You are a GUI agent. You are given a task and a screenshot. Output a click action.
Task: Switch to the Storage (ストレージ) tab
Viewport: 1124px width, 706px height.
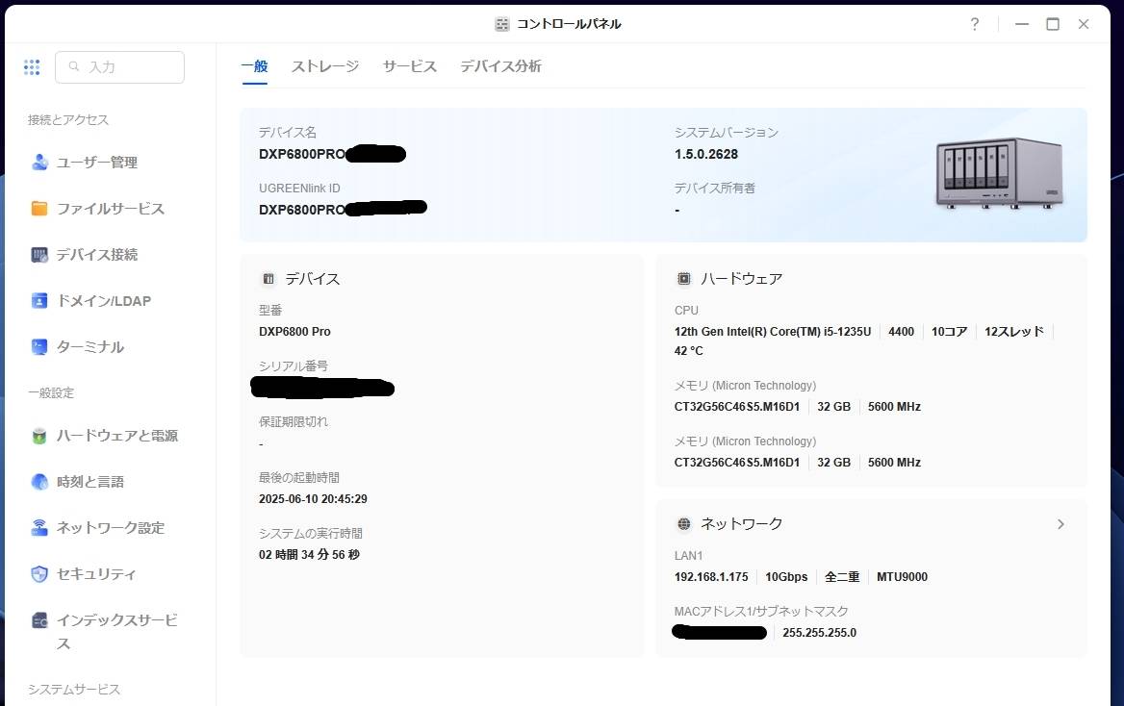click(x=325, y=66)
